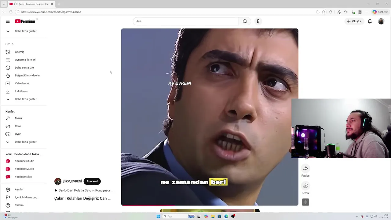Open Microsoft Store from the taskbar
Viewport: 391px width, 220px height.
(219, 216)
